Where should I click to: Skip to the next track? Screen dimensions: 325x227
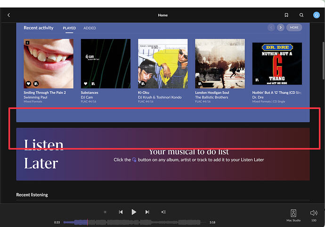point(147,212)
